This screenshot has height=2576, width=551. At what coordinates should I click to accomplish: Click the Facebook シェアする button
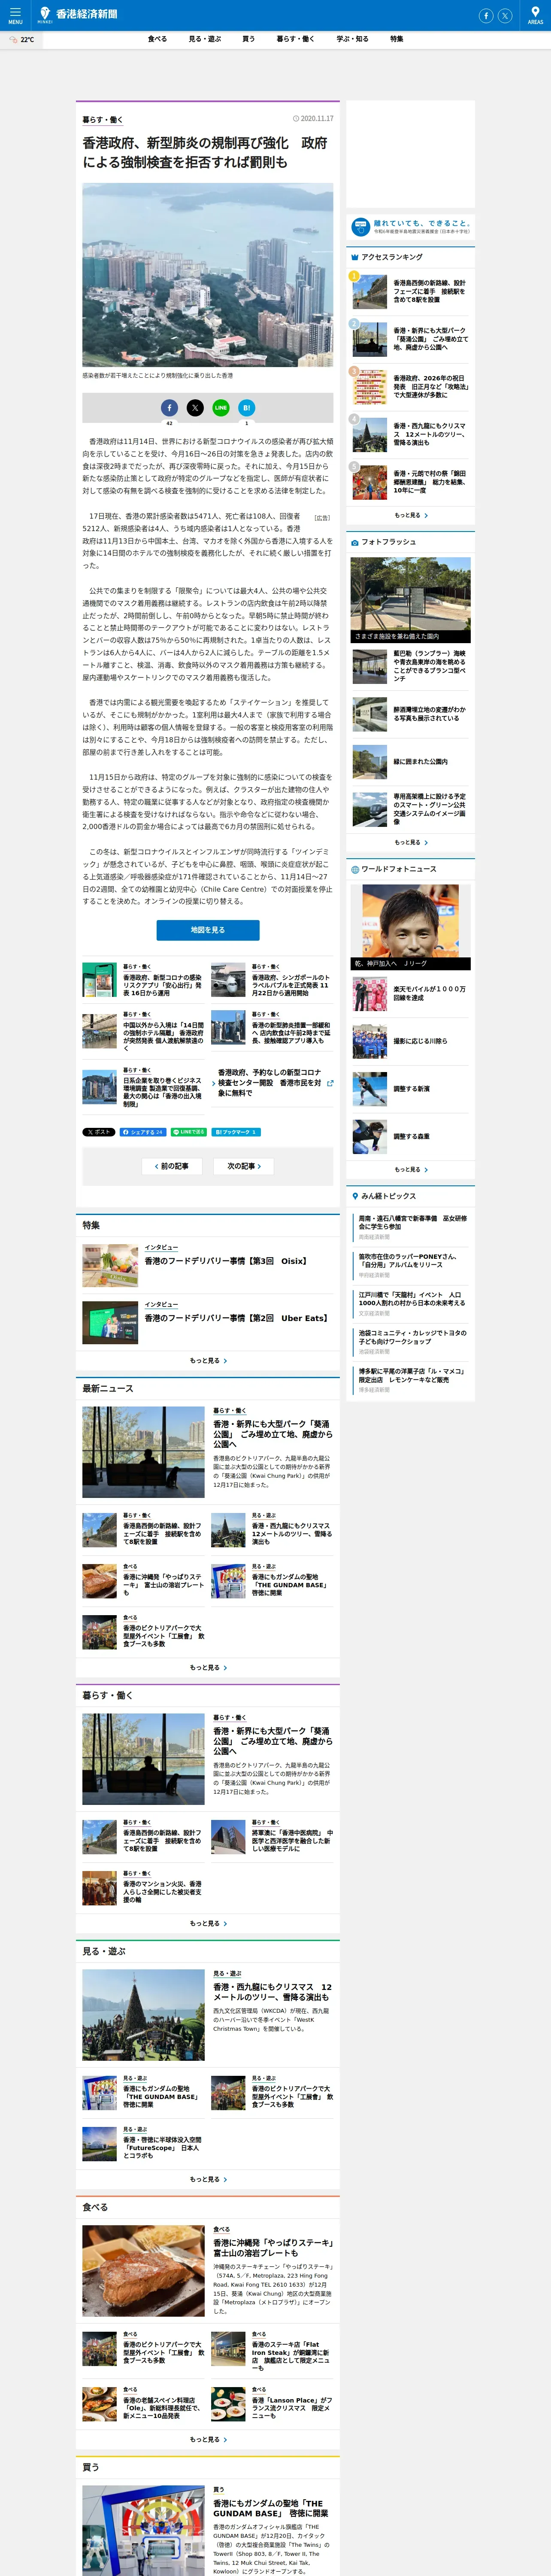(143, 1132)
